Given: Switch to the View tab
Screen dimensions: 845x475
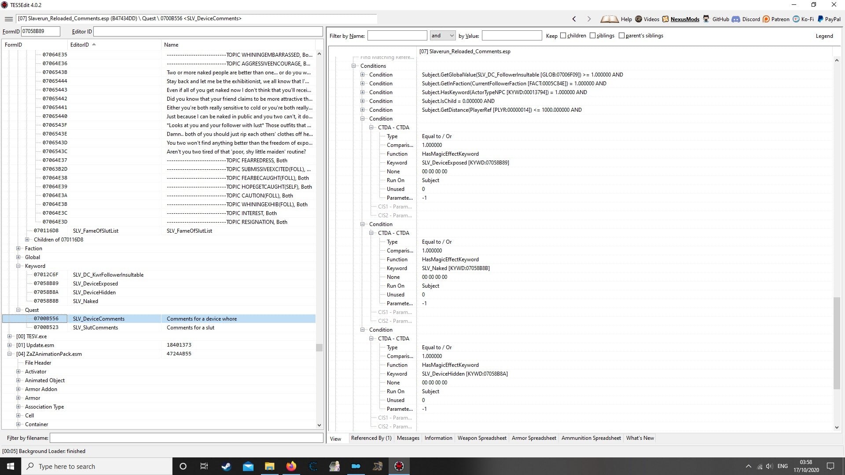Looking at the screenshot, I should click(x=335, y=438).
